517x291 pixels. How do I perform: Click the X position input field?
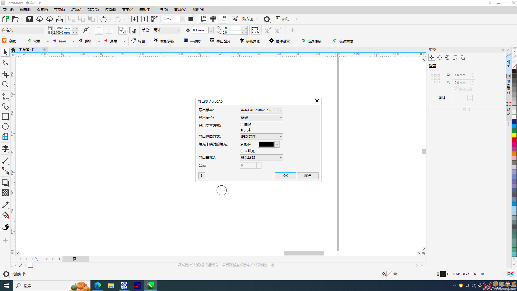point(462,75)
